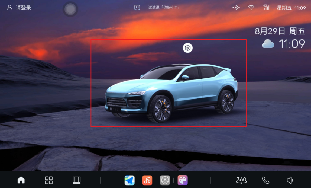Open the app grid launcher
311x188 pixels.
coord(49,180)
